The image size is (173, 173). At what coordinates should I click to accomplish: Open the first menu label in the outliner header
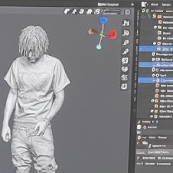click(x=155, y=4)
